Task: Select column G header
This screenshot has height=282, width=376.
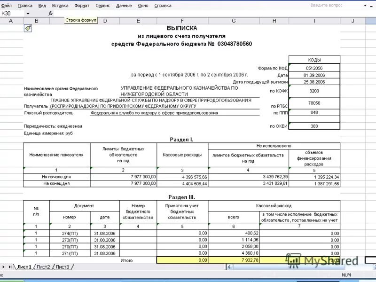Action: 234,21
